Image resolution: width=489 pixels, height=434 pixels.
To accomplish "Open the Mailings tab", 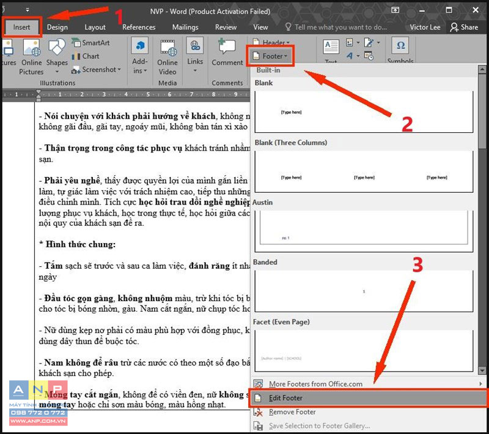I will pyautogui.click(x=185, y=27).
